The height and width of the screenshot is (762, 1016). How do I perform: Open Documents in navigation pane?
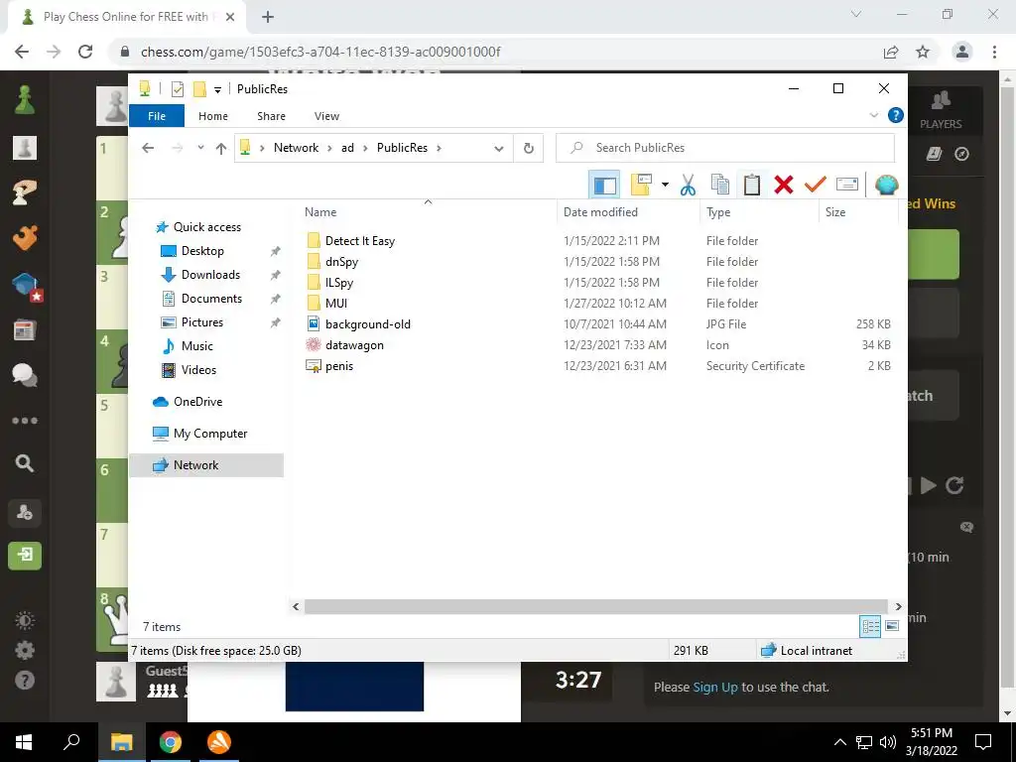(x=211, y=299)
